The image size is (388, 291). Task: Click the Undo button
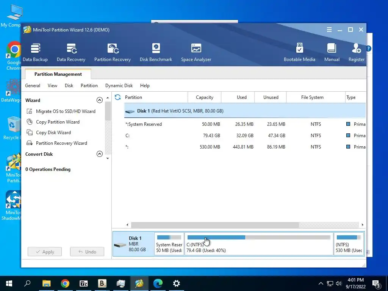point(87,252)
